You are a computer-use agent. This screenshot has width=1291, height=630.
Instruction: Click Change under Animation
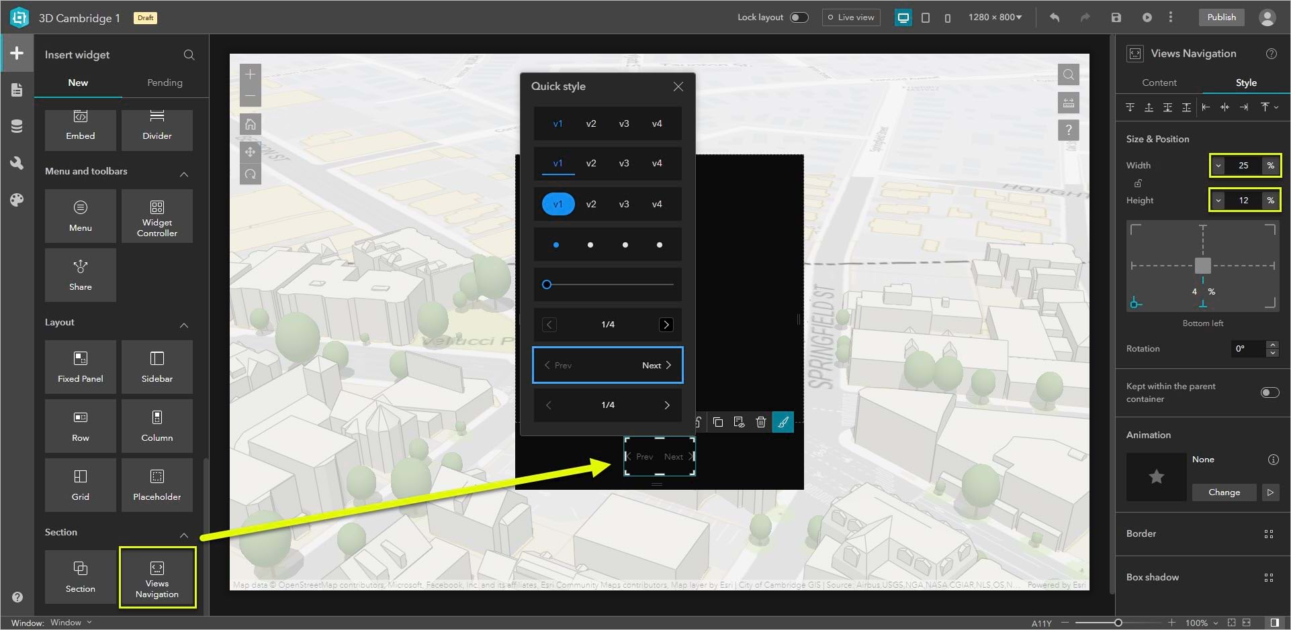1224,492
